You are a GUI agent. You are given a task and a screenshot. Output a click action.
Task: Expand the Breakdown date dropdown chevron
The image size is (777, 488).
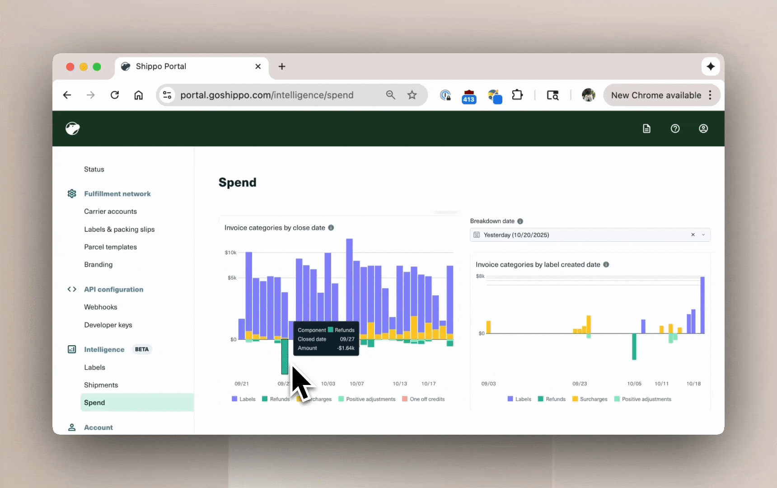coord(703,235)
